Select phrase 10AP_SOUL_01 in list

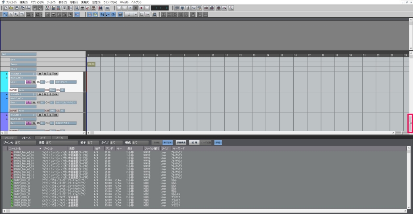[x=22, y=180]
